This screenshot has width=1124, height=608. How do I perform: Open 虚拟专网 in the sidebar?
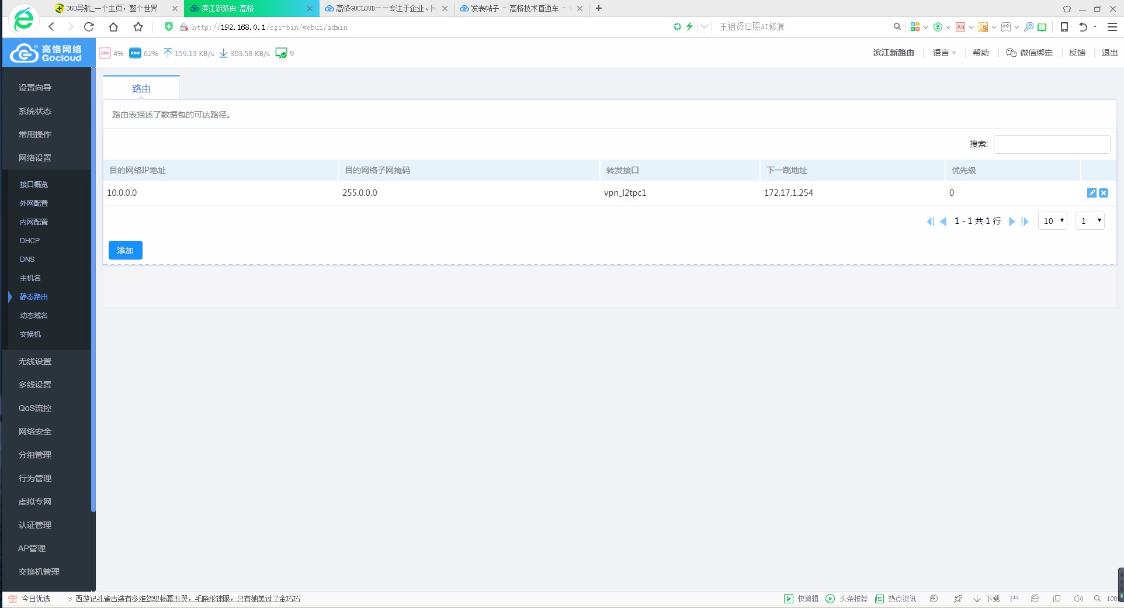(35, 502)
